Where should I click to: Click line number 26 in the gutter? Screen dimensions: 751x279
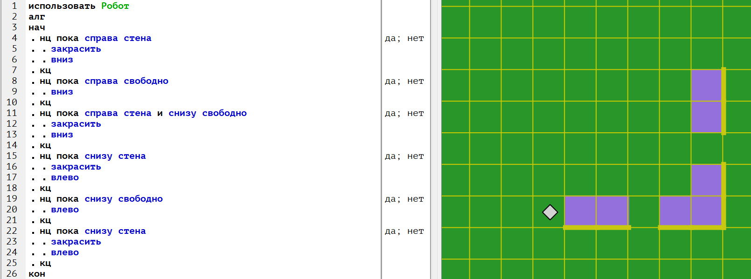click(12, 274)
